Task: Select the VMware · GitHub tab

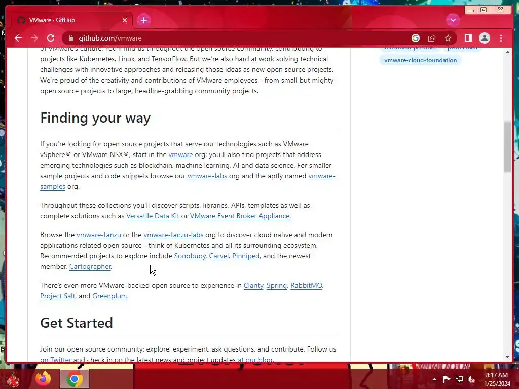Action: (72, 20)
